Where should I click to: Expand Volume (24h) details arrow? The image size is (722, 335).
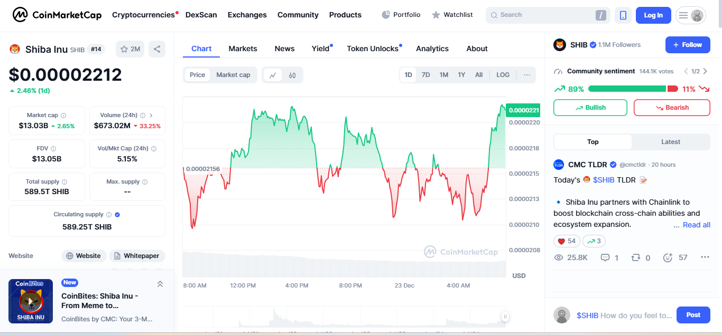(151, 115)
